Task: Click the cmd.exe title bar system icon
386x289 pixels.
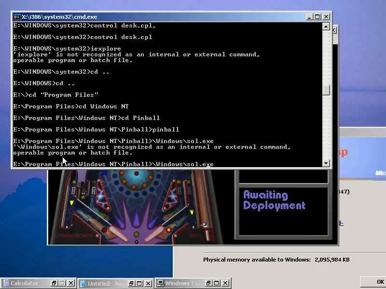Action: (x=17, y=17)
